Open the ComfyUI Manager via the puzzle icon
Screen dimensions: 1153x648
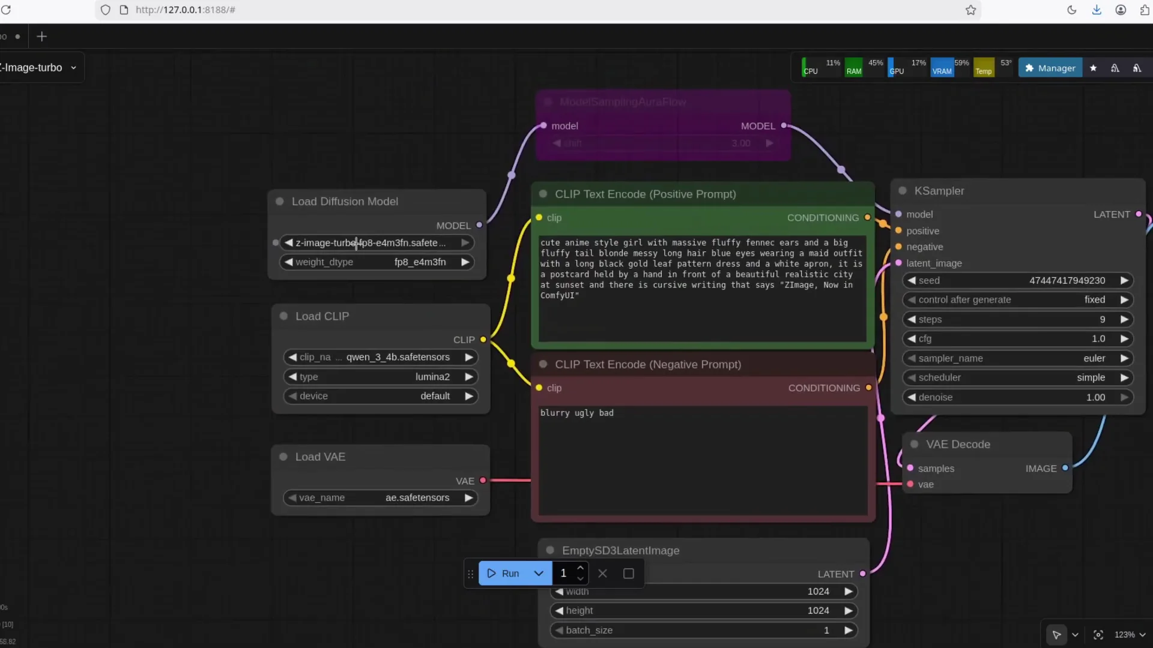(x=1050, y=68)
